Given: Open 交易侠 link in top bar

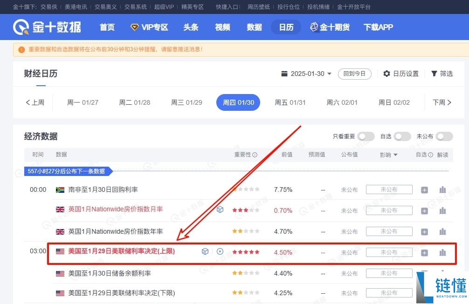Looking at the screenshot, I should (x=49, y=7).
